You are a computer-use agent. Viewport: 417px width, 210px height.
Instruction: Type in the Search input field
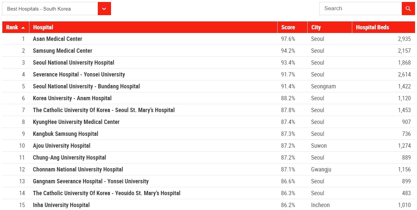(360, 9)
